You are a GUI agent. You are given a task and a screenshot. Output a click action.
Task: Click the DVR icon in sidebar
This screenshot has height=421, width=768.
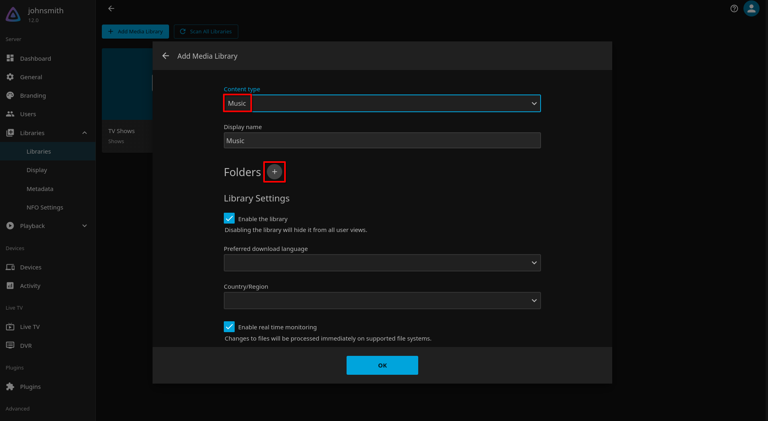[x=10, y=345]
